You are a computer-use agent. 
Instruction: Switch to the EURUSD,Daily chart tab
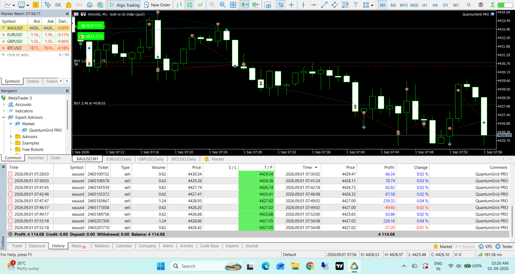tap(119, 159)
